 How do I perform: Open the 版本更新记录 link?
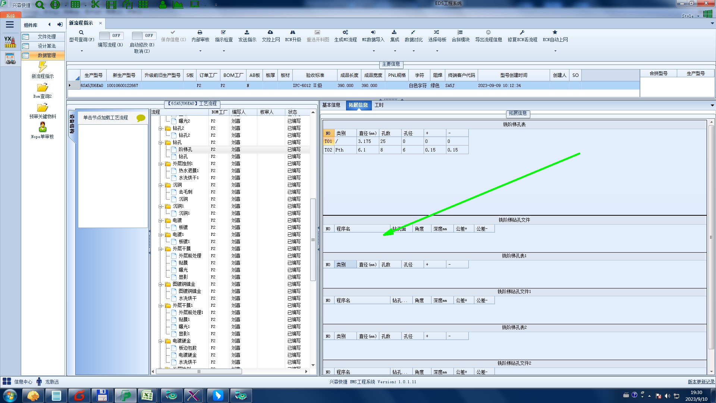[x=701, y=382]
